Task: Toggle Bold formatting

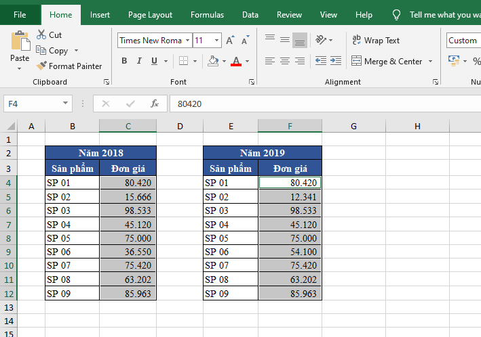Action: click(124, 61)
